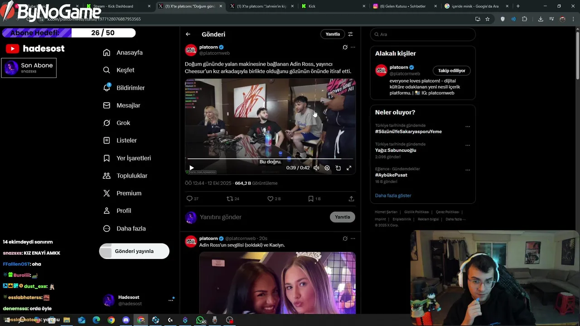Open Daha fazla menu in sidebar

click(125, 229)
